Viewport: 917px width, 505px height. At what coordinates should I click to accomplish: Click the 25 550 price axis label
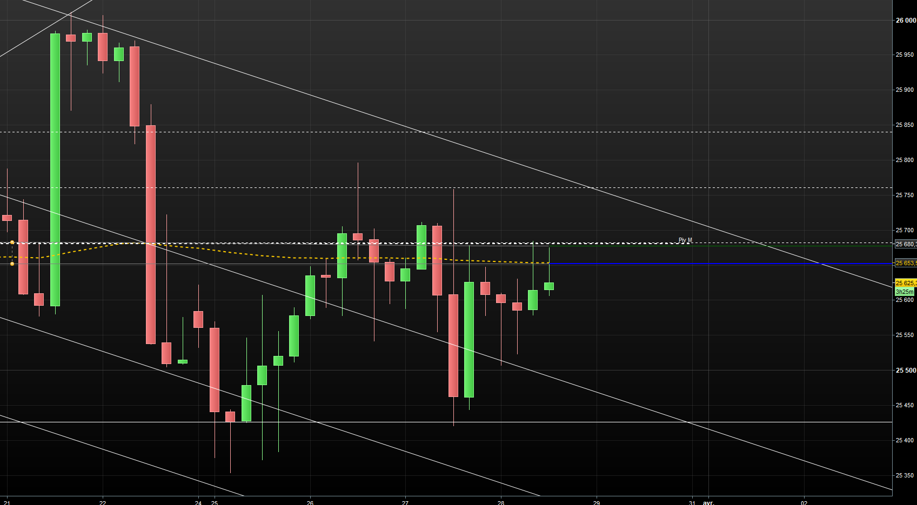[x=905, y=335]
